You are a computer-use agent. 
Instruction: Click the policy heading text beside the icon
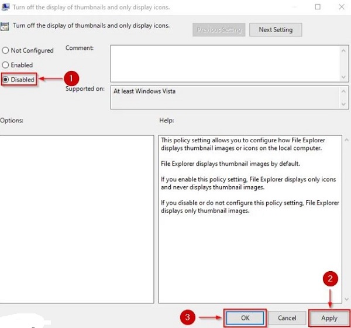[x=91, y=26]
